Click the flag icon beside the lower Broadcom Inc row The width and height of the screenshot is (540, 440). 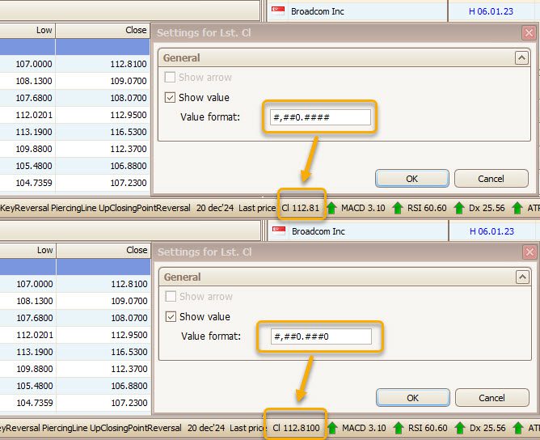pos(279,231)
